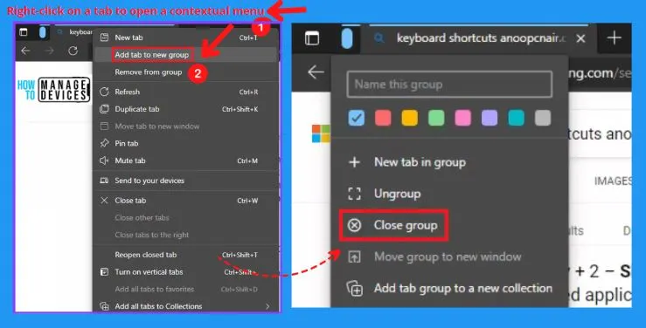Viewport: 646px width, 328px height.
Task: Click the Microsoft logo on the right page
Action: (x=321, y=133)
